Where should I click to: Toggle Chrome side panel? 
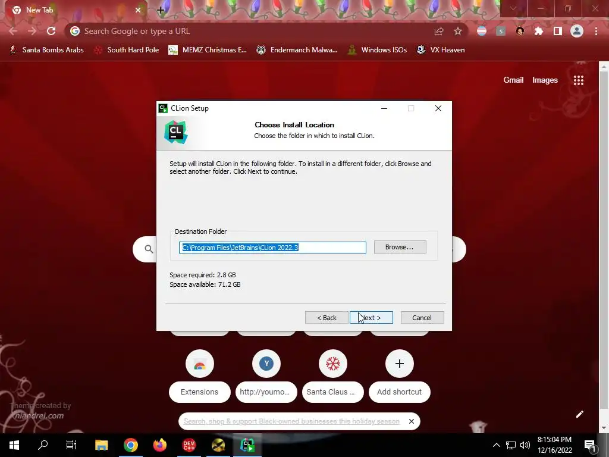[558, 31]
